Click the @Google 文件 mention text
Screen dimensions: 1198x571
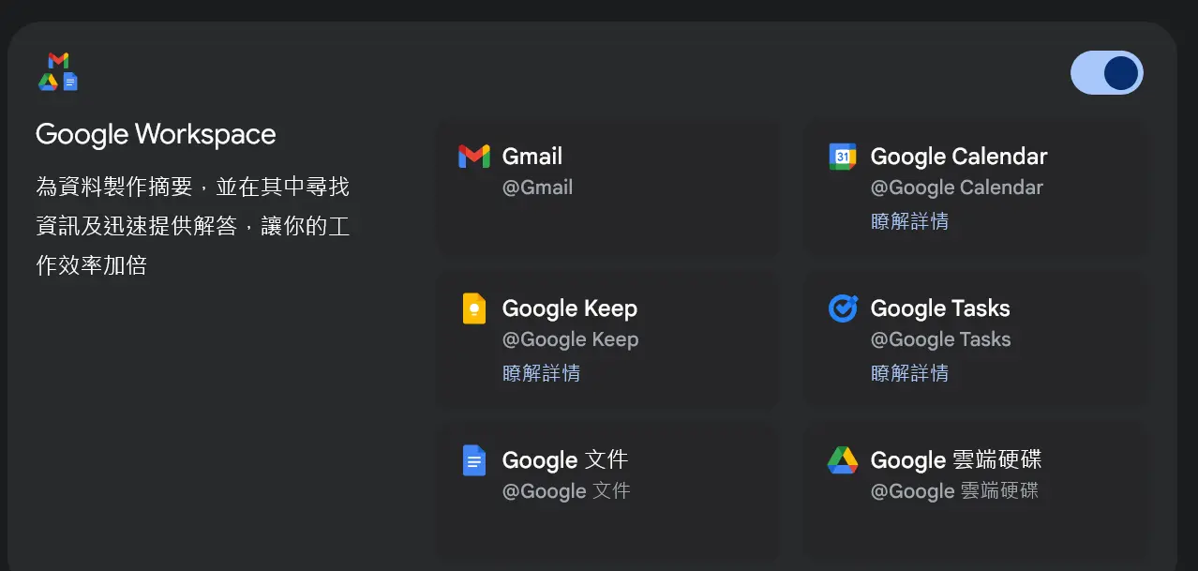tap(566, 490)
